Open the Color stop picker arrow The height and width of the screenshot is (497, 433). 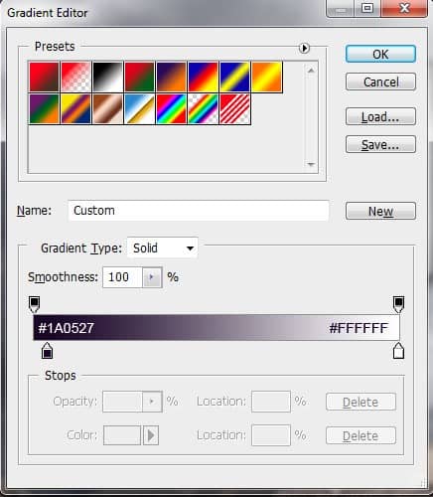151,435
